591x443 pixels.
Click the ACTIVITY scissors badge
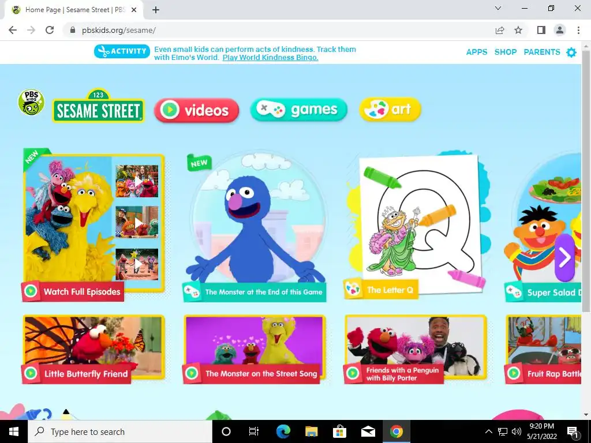[122, 51]
